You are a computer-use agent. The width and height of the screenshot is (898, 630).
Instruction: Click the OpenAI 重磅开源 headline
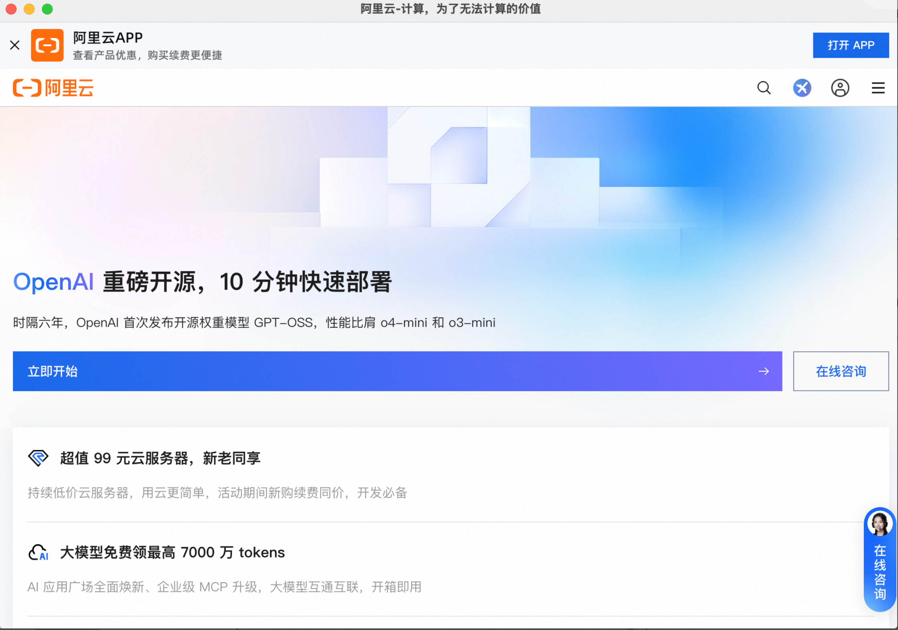click(x=203, y=282)
